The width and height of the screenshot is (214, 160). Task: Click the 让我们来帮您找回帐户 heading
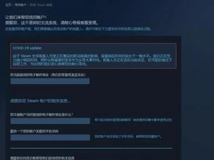coord(26,17)
